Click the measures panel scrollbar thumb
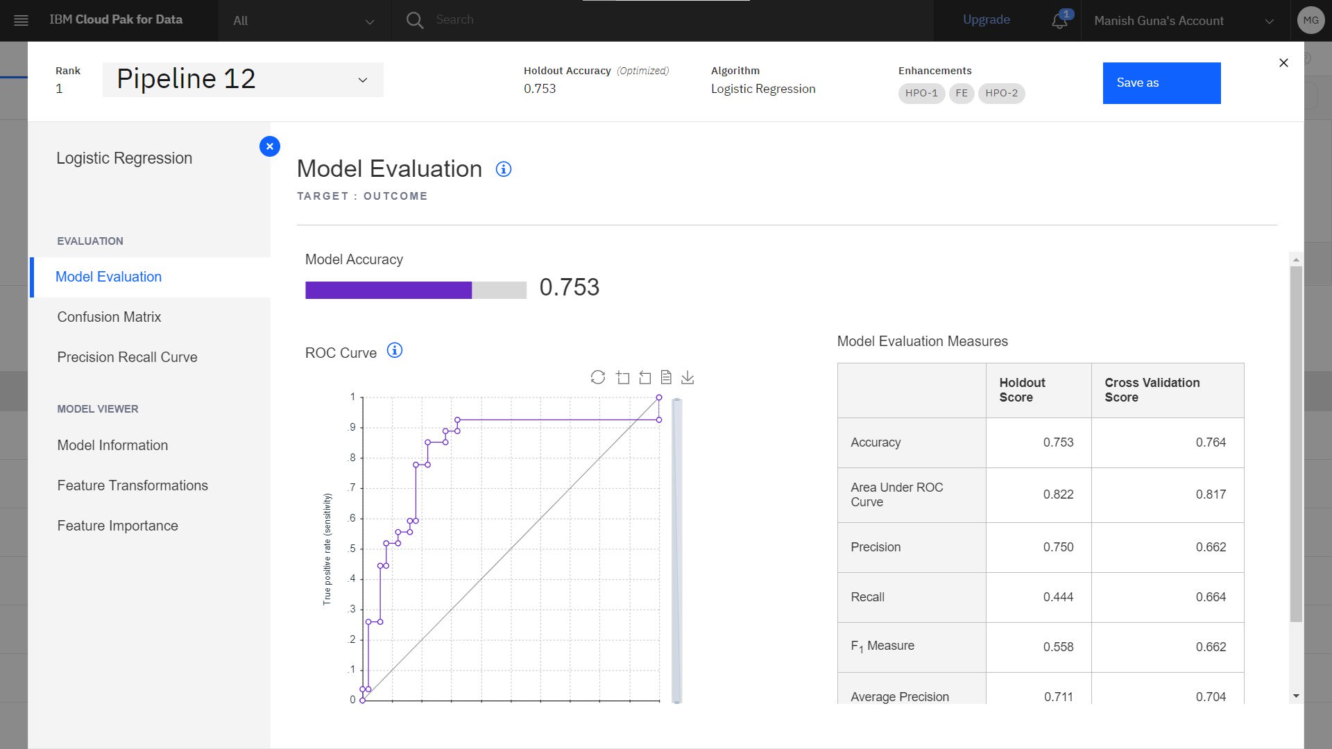 (x=1296, y=444)
